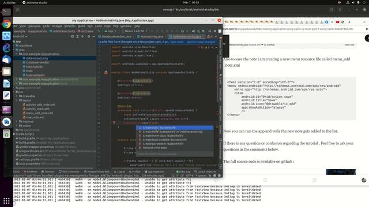Viewport: 369px width, 207px height.
Task: Open Google Chrome from the Ubuntu dock
Action: tap(6, 24)
